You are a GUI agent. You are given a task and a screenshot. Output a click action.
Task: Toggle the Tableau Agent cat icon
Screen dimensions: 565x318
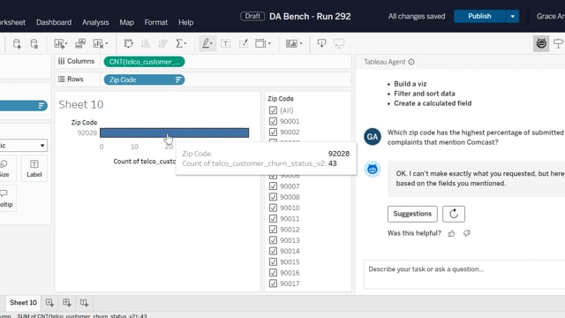(541, 43)
